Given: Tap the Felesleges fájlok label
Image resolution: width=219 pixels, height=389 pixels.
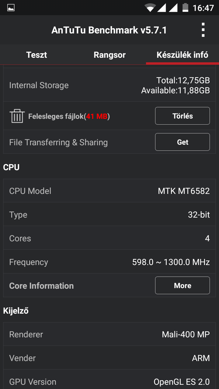Looking at the screenshot, I should click(69, 116).
